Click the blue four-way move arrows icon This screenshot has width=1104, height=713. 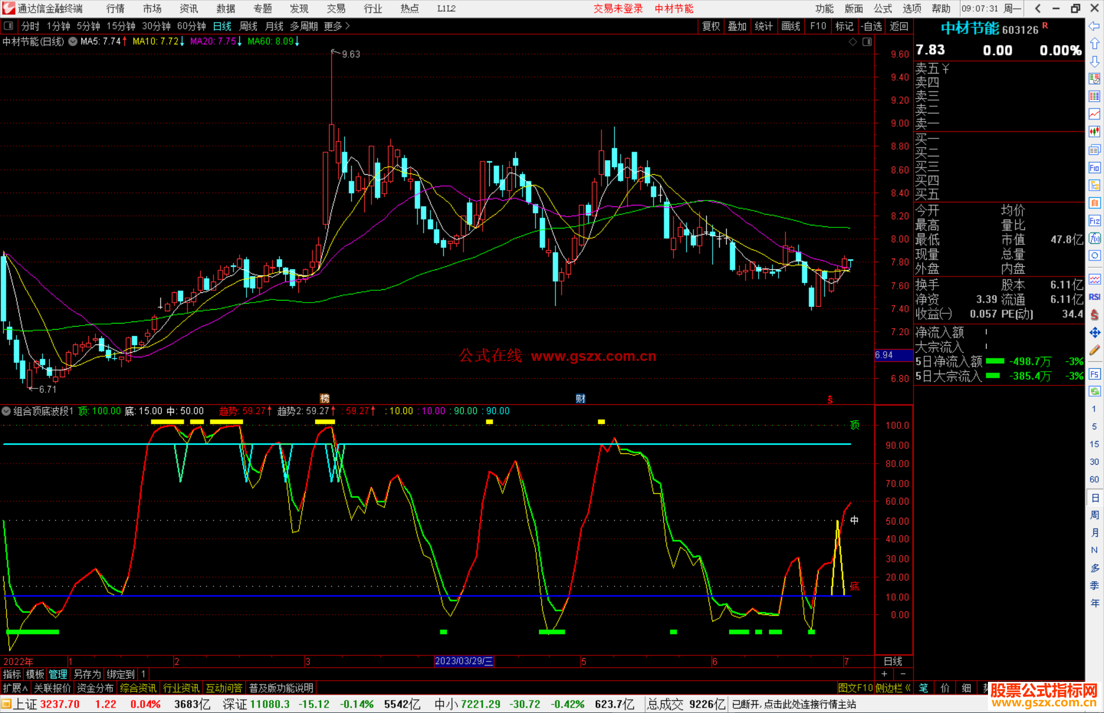click(1094, 333)
